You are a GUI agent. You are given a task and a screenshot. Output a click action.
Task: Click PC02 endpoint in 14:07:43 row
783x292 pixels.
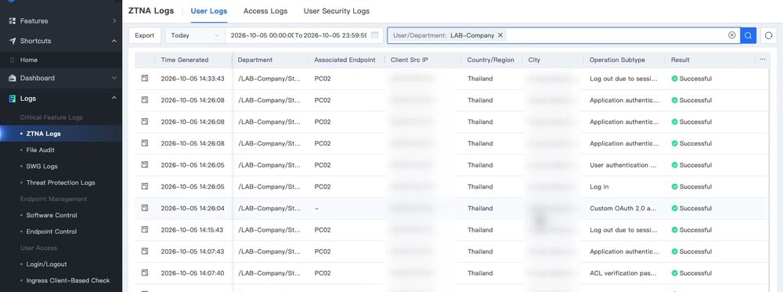[323, 251]
